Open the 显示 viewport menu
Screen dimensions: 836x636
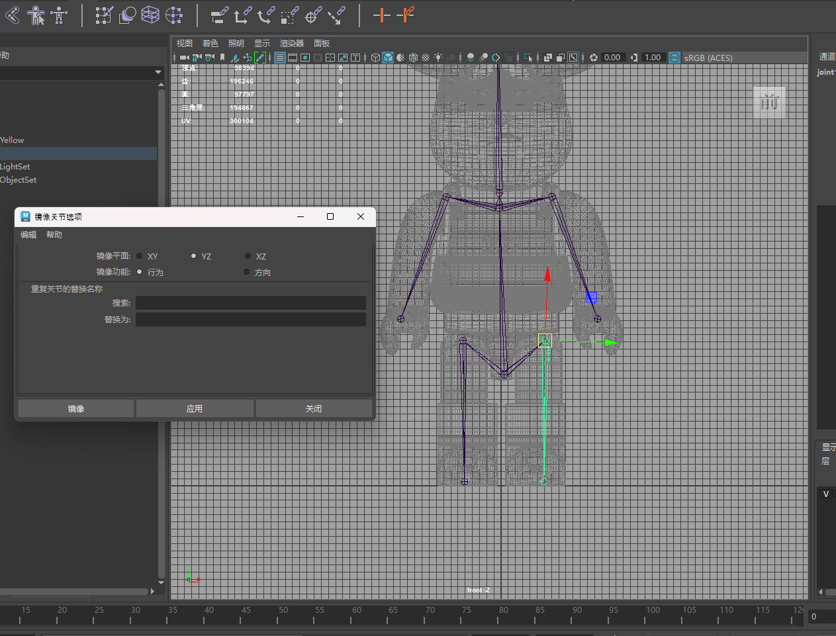261,43
